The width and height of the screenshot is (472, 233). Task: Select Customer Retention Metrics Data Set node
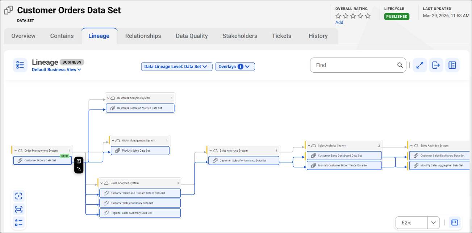140,108
